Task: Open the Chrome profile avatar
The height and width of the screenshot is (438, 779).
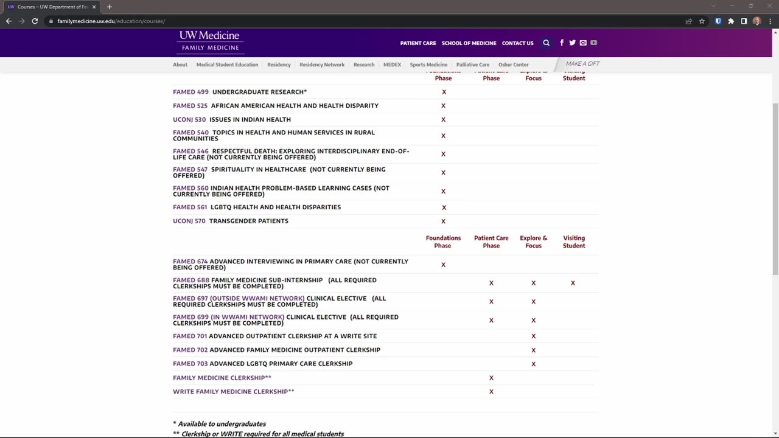Action: tap(756, 21)
